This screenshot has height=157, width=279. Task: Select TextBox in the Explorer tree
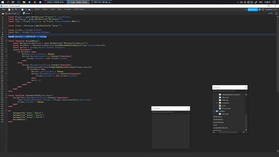click(222, 111)
